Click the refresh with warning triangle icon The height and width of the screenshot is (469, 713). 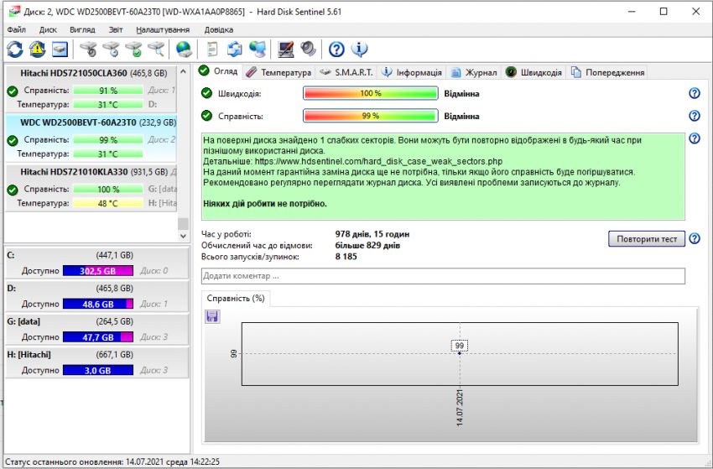[37, 50]
